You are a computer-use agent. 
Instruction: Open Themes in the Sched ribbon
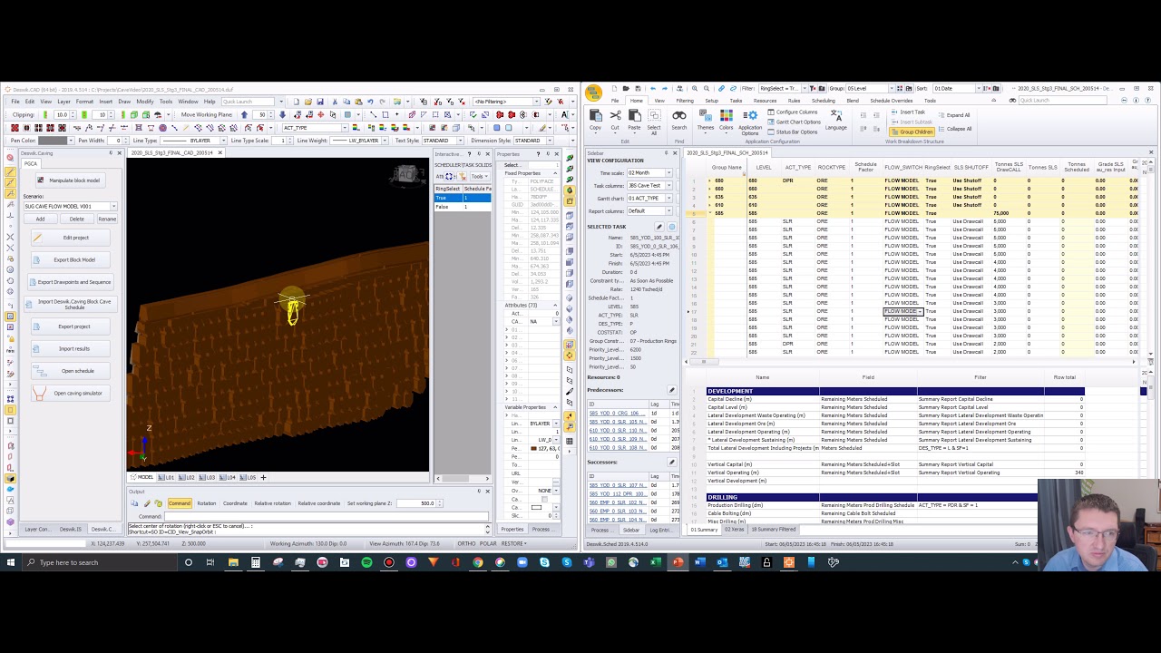(706, 119)
